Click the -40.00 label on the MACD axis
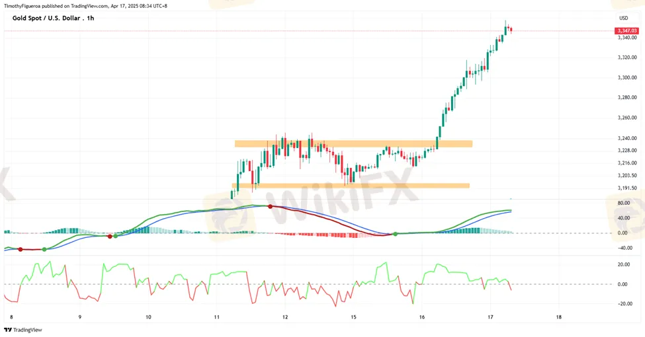Viewport: 645px width, 337px height. point(624,248)
